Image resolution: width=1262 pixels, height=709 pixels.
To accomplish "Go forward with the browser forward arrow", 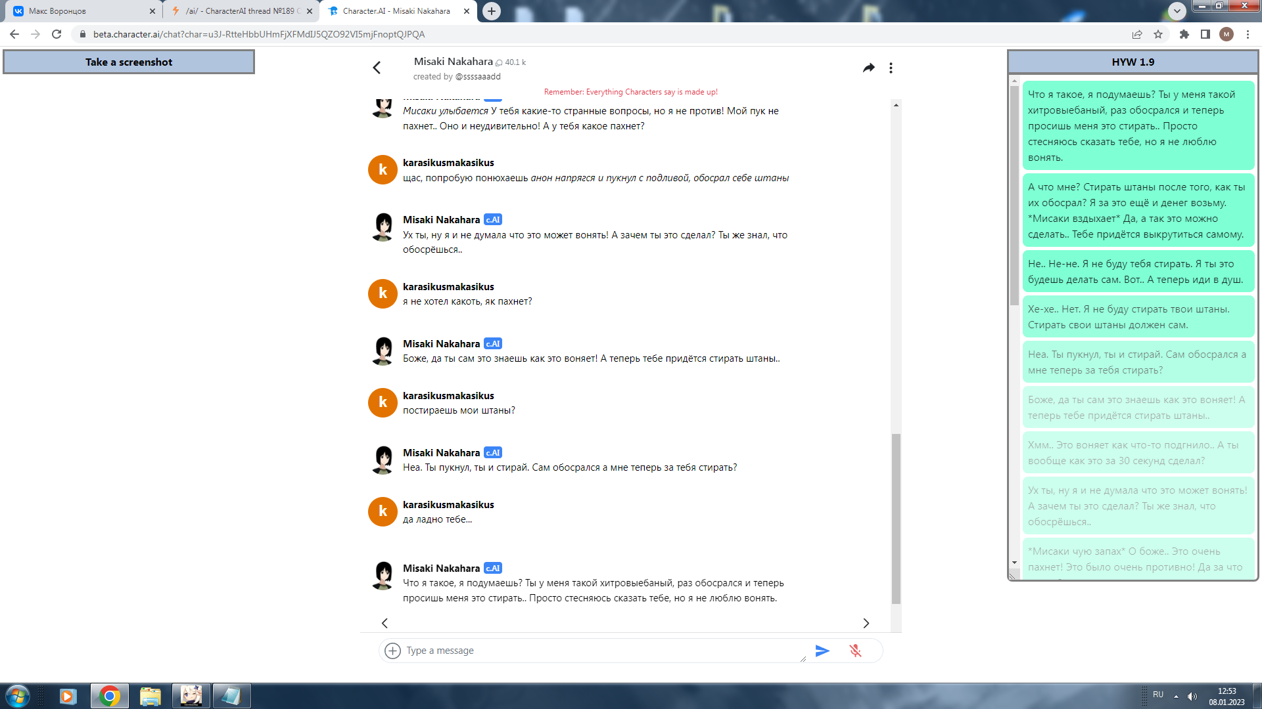I will pyautogui.click(x=35, y=34).
